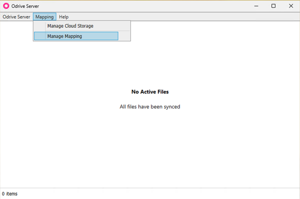300x199 pixels.
Task: Close the Odrive Server window
Action: coord(291,6)
